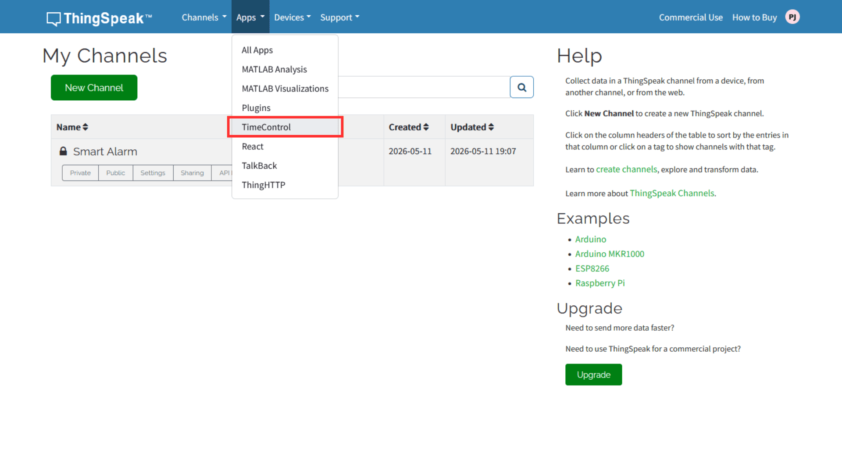The width and height of the screenshot is (842, 473).
Task: Choose MATLAB Analysis menu entry
Action: (x=285, y=69)
